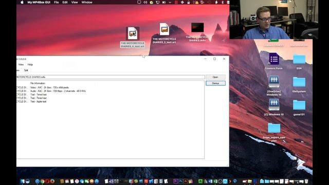The height and width of the screenshot is (185, 329).
Task: Click the File Information column header
Action: [x=38, y=83]
